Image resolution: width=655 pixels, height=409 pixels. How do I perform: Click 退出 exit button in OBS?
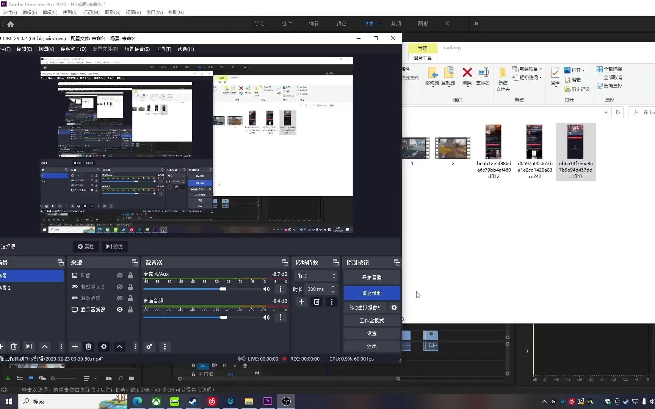click(372, 346)
